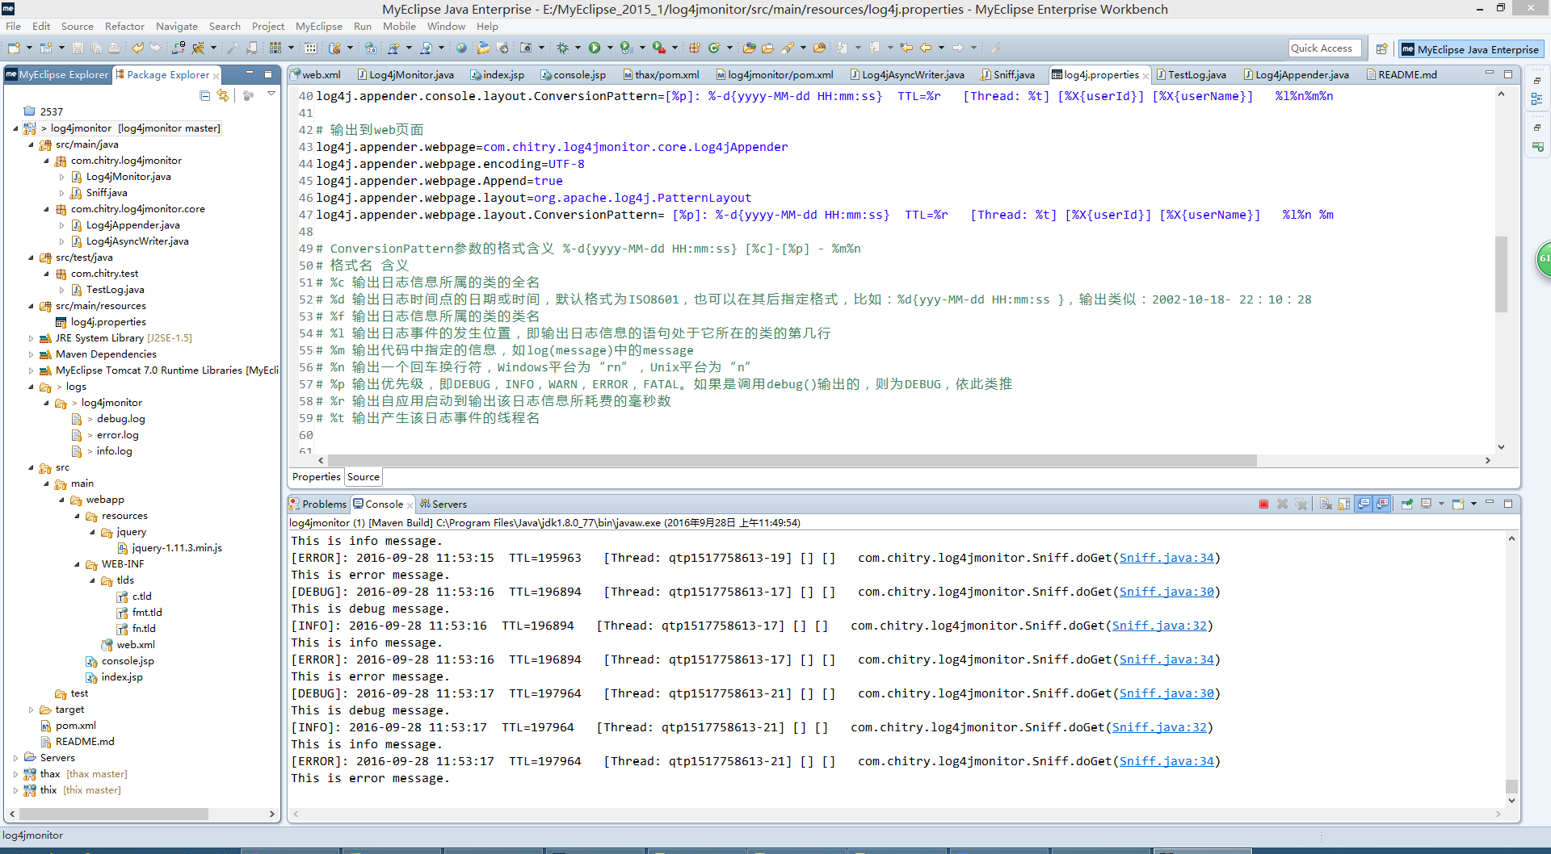1551x854 pixels.
Task: Expand the JRE System Library node
Action: click(31, 338)
